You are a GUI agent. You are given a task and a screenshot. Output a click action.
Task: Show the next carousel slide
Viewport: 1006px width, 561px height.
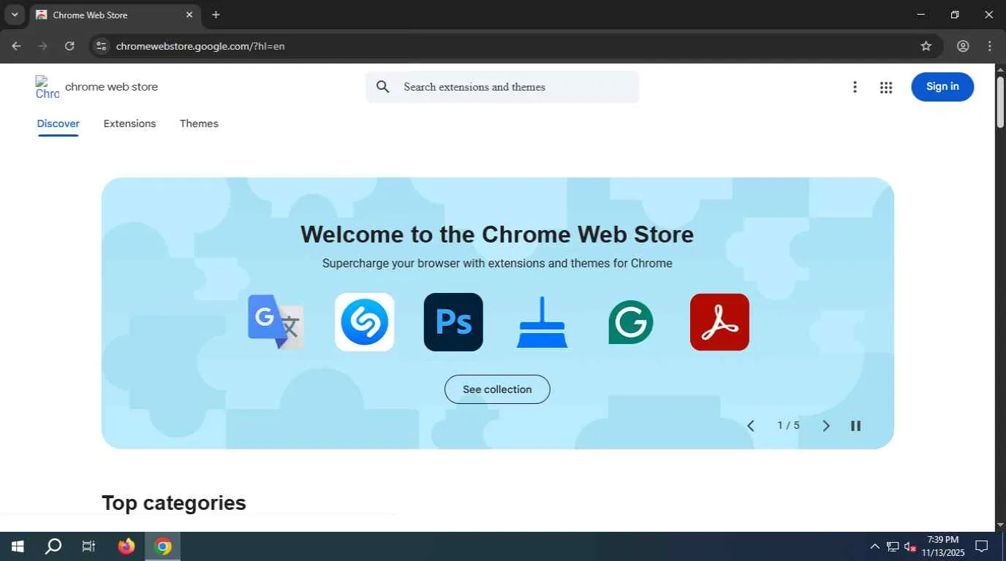coord(826,426)
